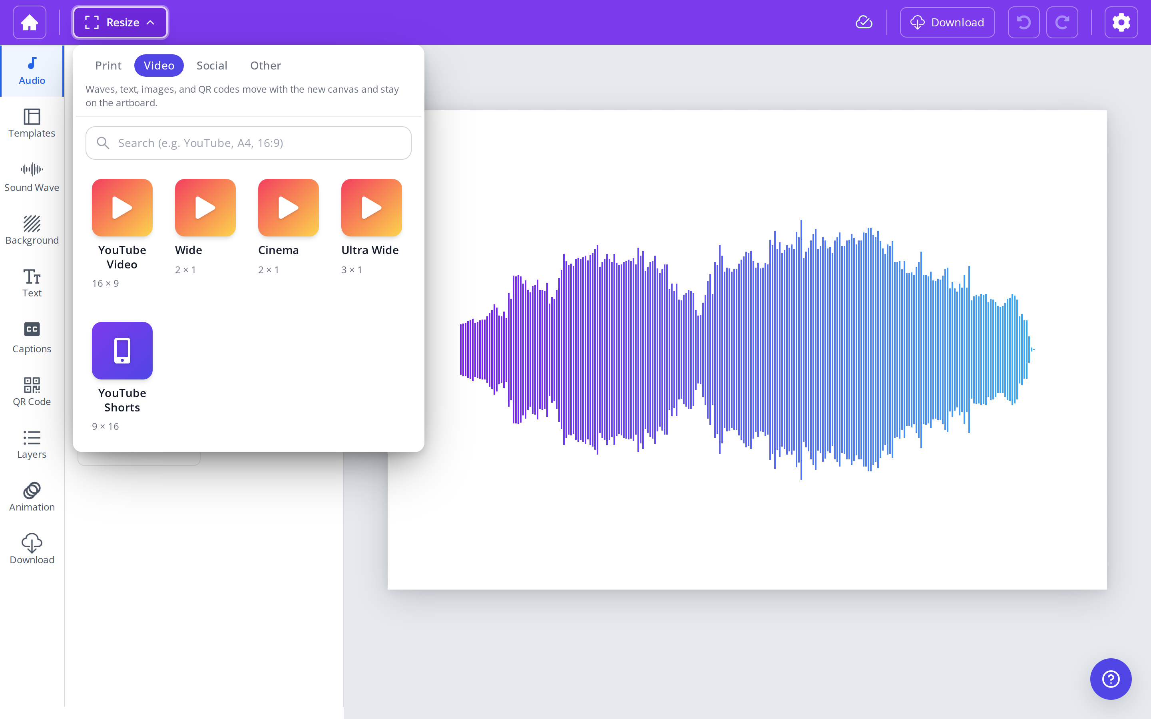
Task: Collapse the Resize dropdown
Action: click(120, 22)
